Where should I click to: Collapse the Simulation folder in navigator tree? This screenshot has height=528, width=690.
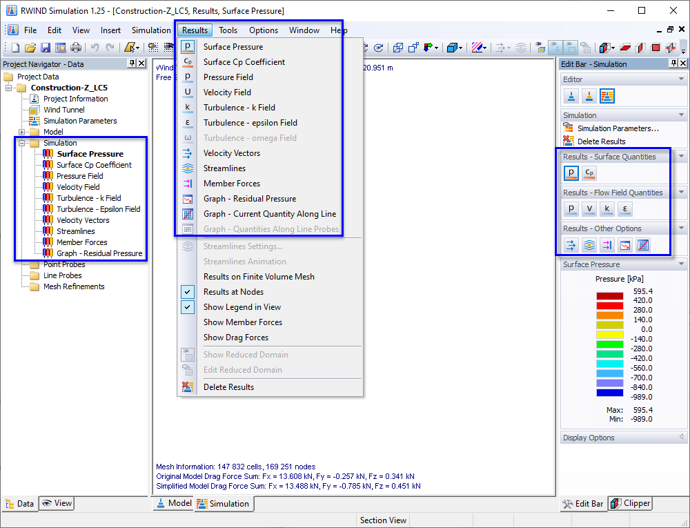[x=21, y=143]
